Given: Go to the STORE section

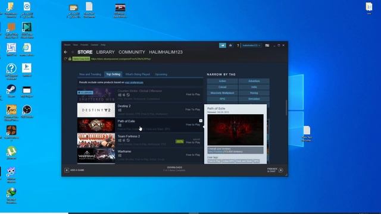Looking at the screenshot, I should click(x=85, y=52).
